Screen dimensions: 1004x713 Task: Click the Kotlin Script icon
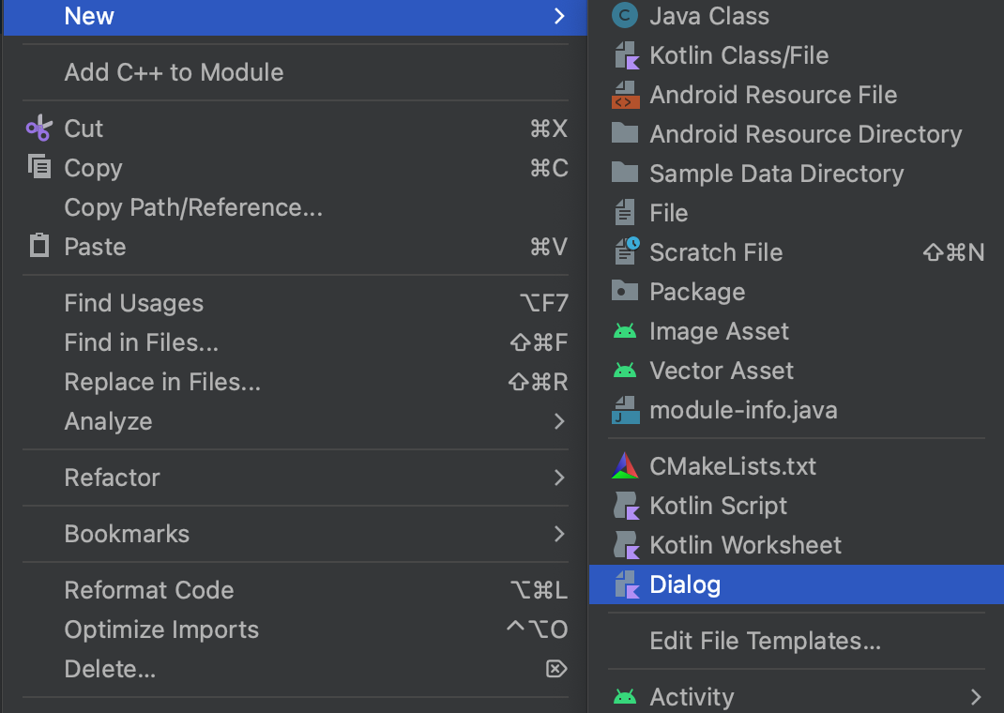pyautogui.click(x=626, y=506)
